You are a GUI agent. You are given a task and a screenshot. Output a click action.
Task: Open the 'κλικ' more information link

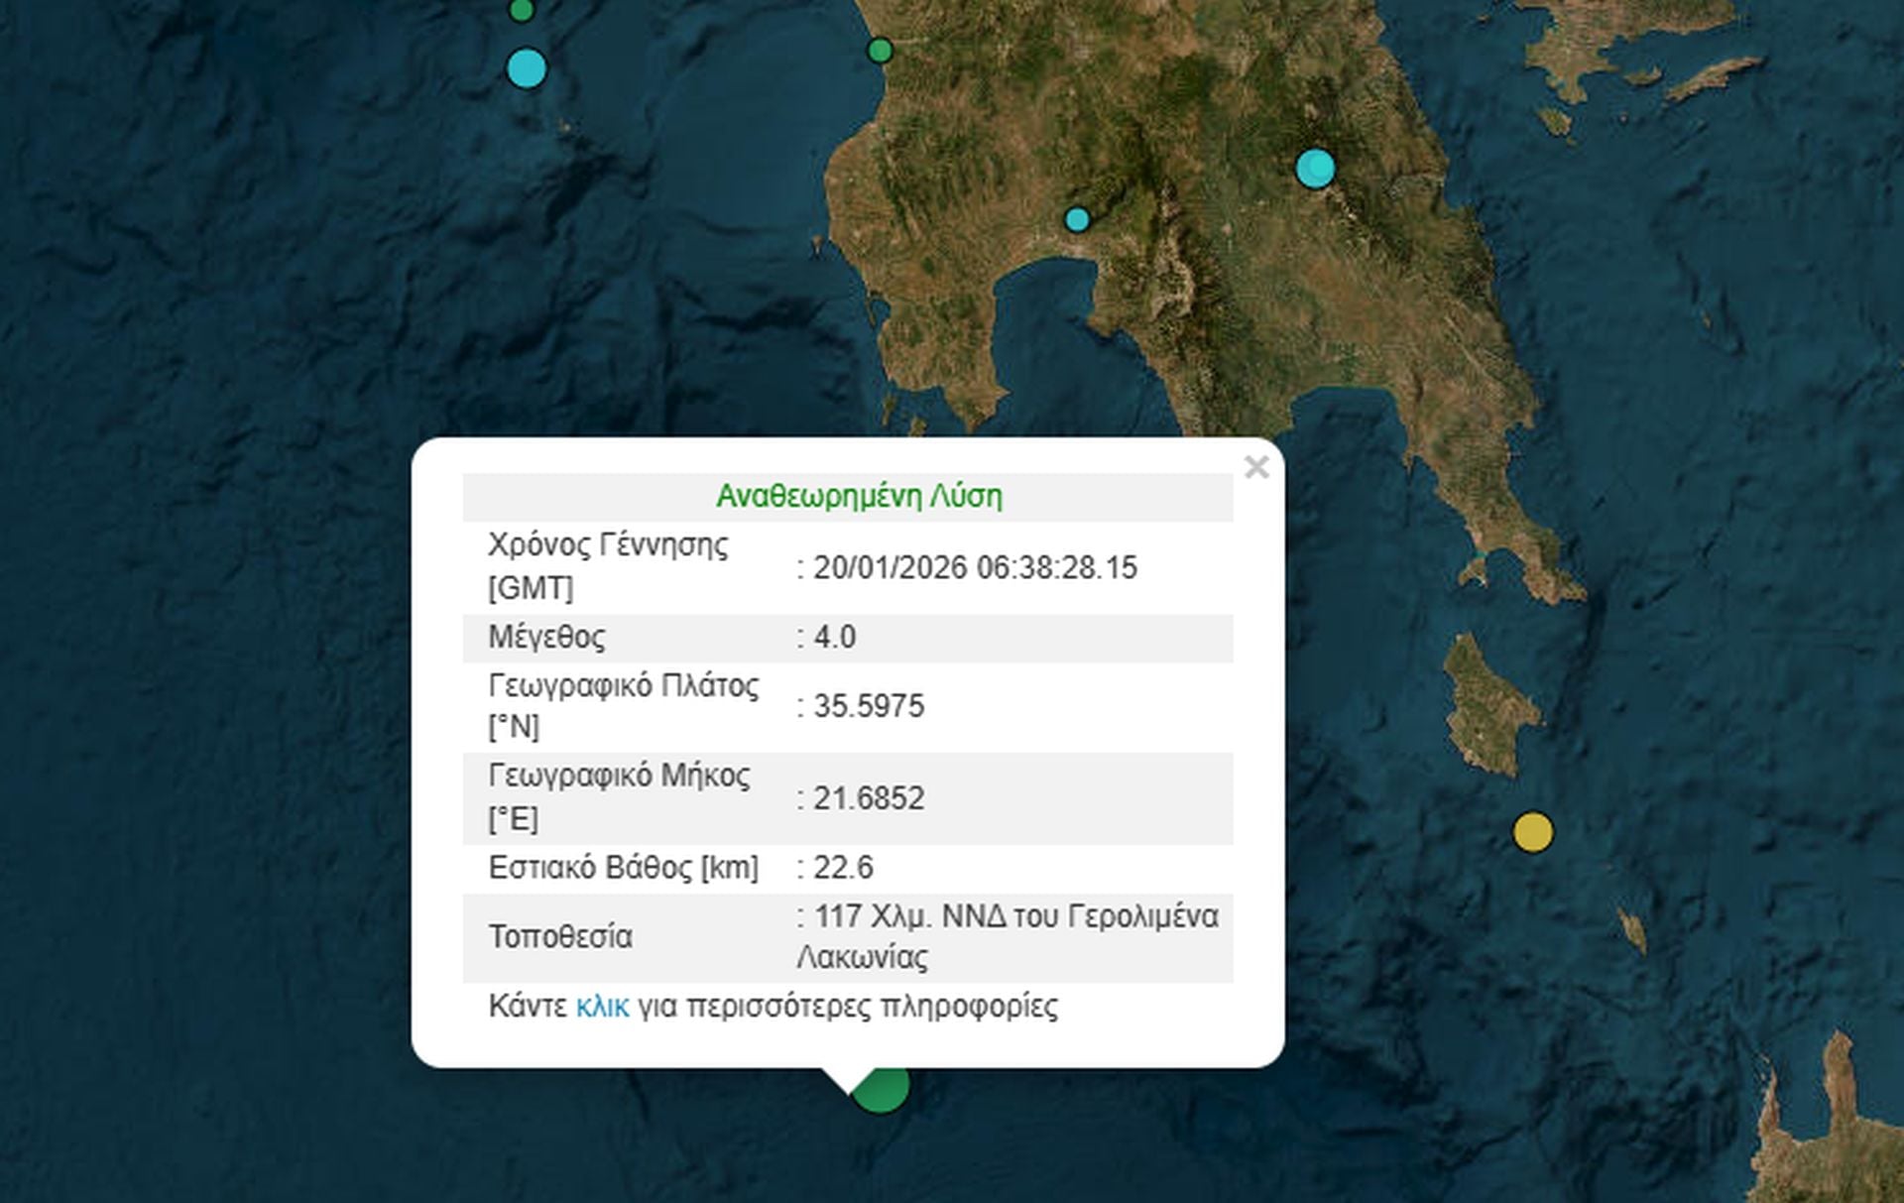(602, 1007)
